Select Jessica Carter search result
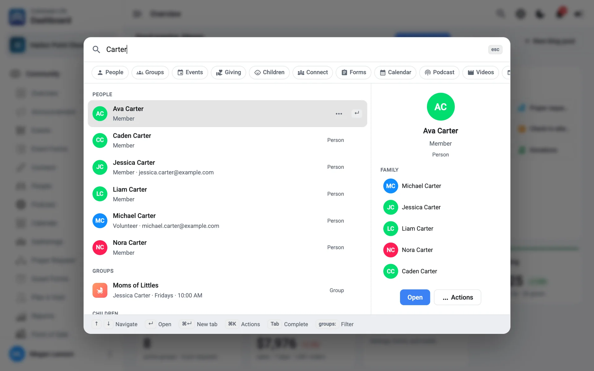The height and width of the screenshot is (371, 594). pyautogui.click(x=227, y=167)
